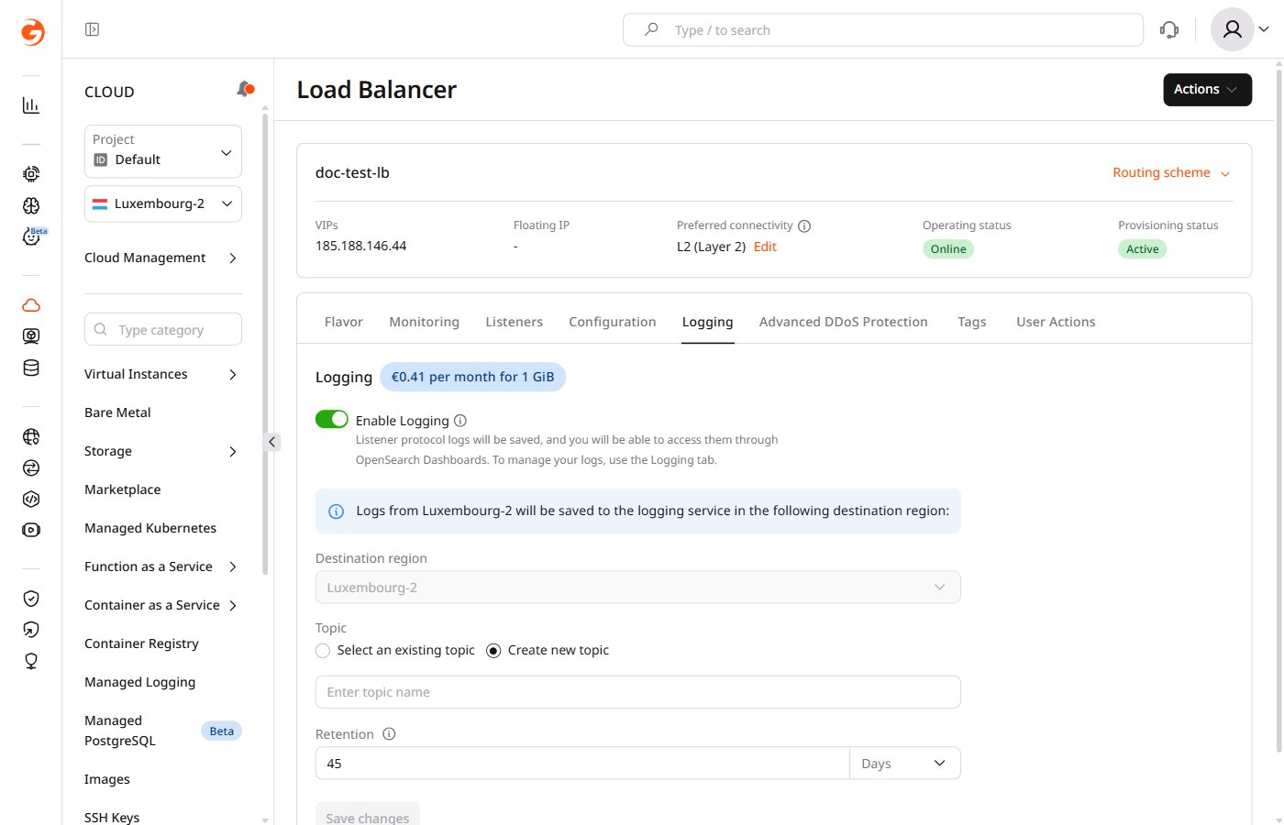Image resolution: width=1284 pixels, height=825 pixels.
Task: Click the Save changes button
Action: 367,814
